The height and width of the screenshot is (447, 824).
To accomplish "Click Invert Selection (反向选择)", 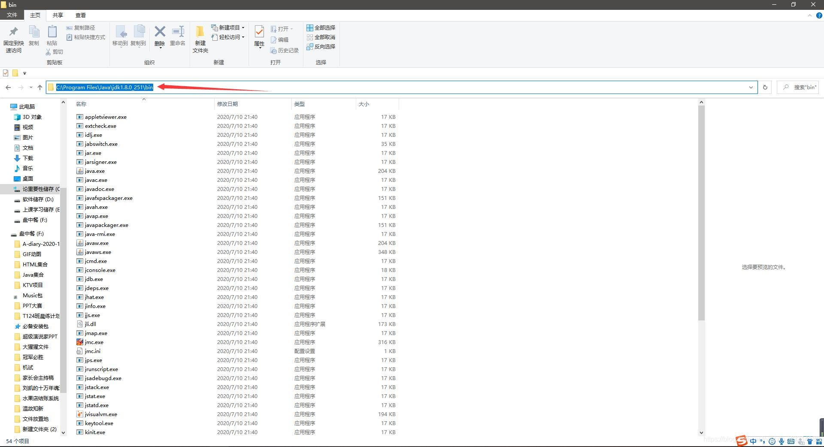I will [321, 46].
